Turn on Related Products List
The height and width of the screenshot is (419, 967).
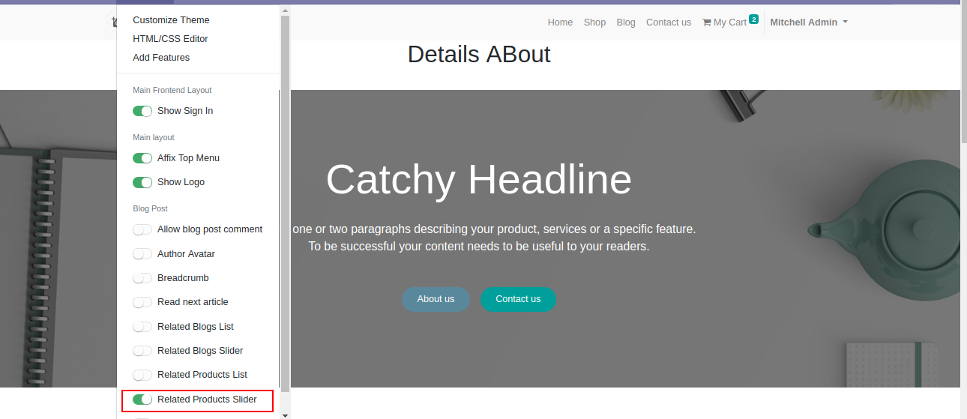pyautogui.click(x=142, y=375)
